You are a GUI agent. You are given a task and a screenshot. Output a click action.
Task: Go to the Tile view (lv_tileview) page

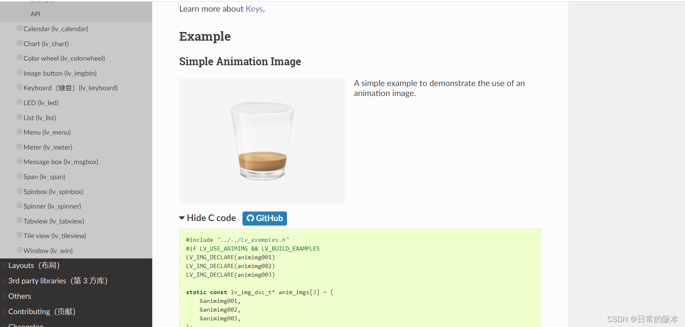click(55, 236)
